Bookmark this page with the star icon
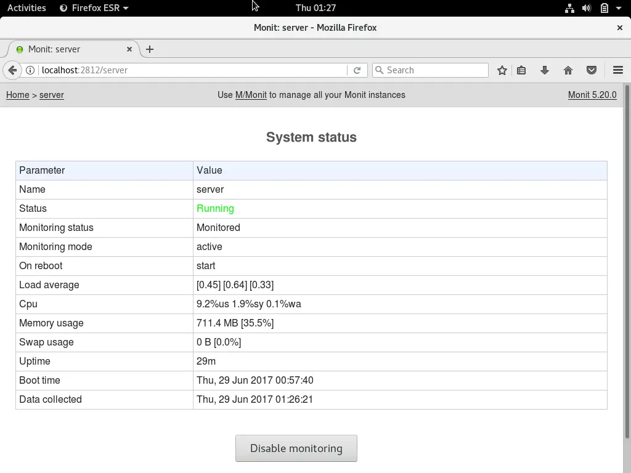 tap(502, 70)
